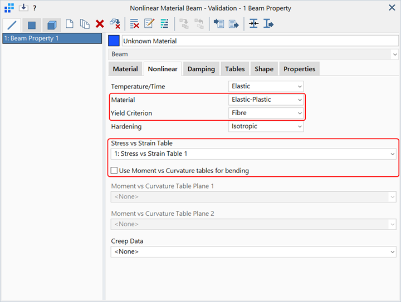
Task: Click the Creep Data label
Action: [x=127, y=241]
